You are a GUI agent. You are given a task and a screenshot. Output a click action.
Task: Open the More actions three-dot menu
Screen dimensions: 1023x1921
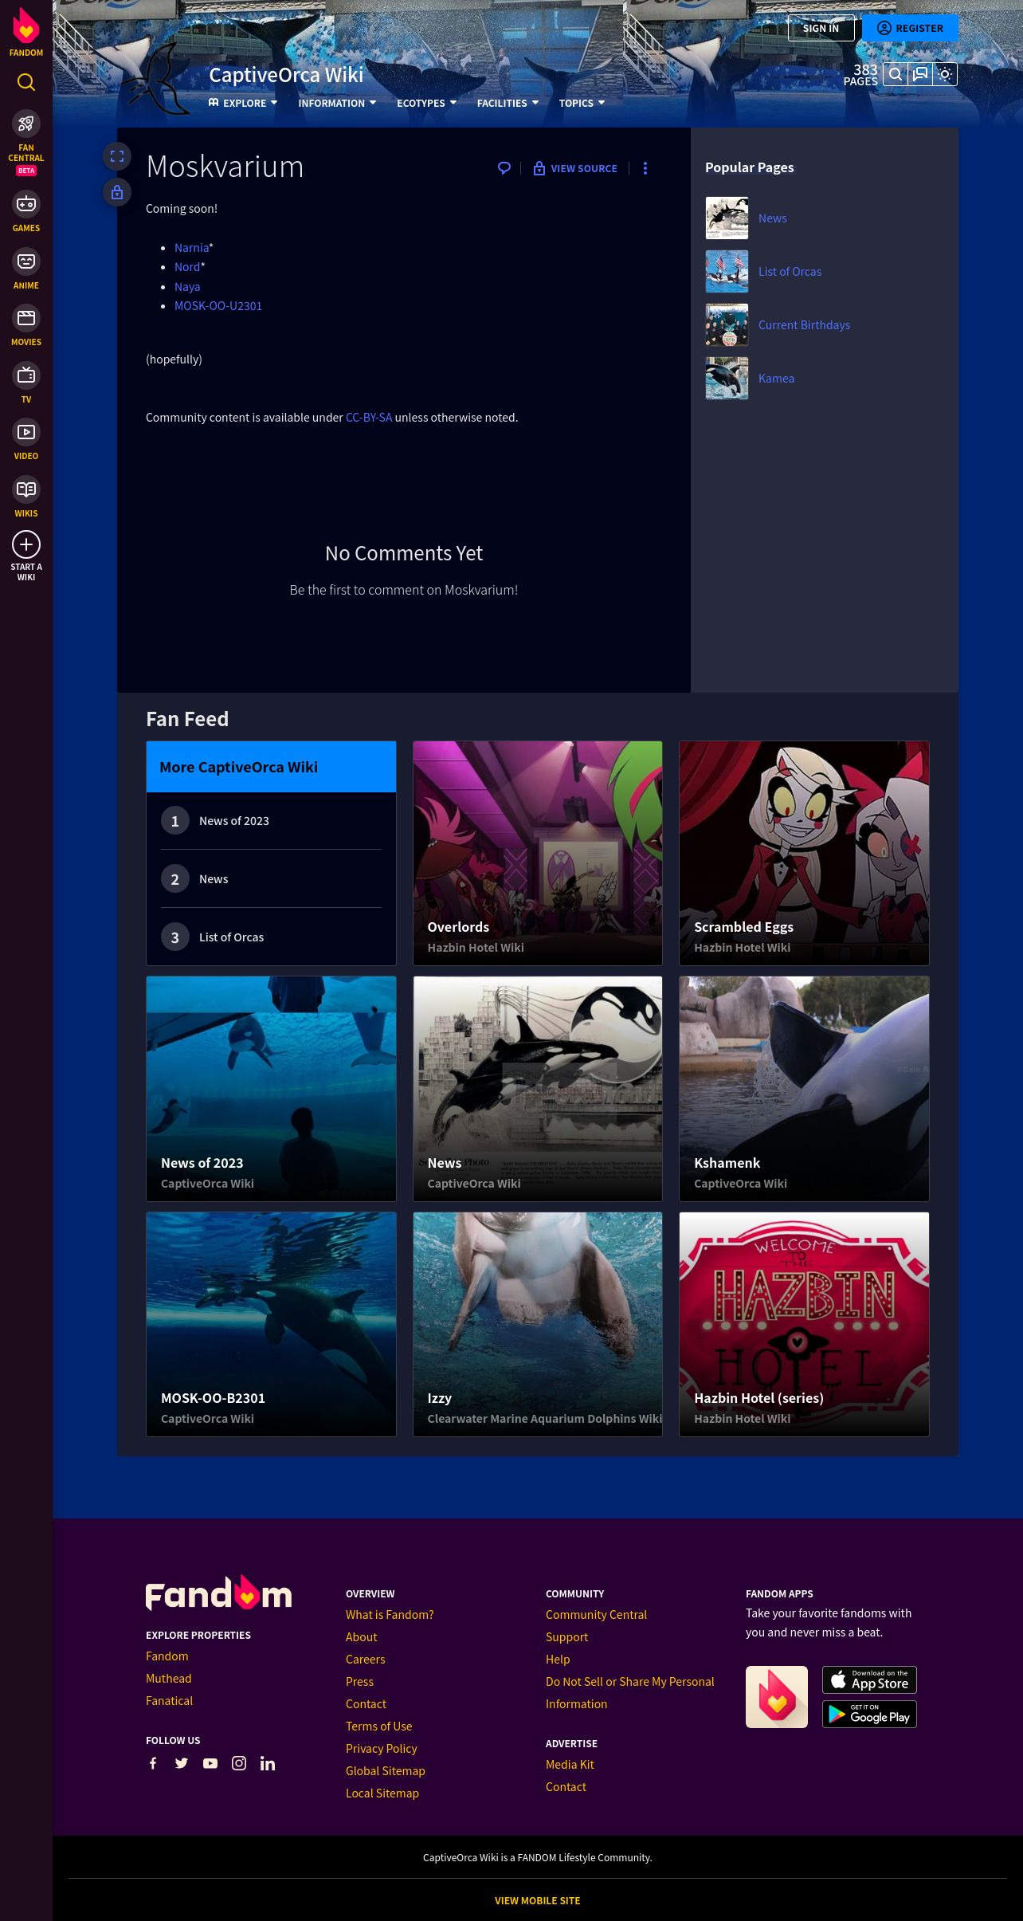tap(645, 168)
